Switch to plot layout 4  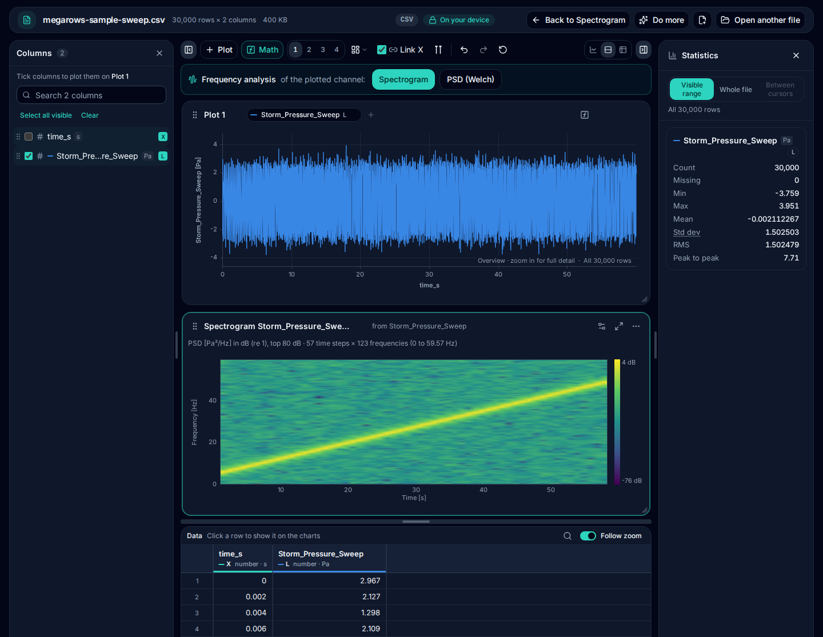[337, 50]
